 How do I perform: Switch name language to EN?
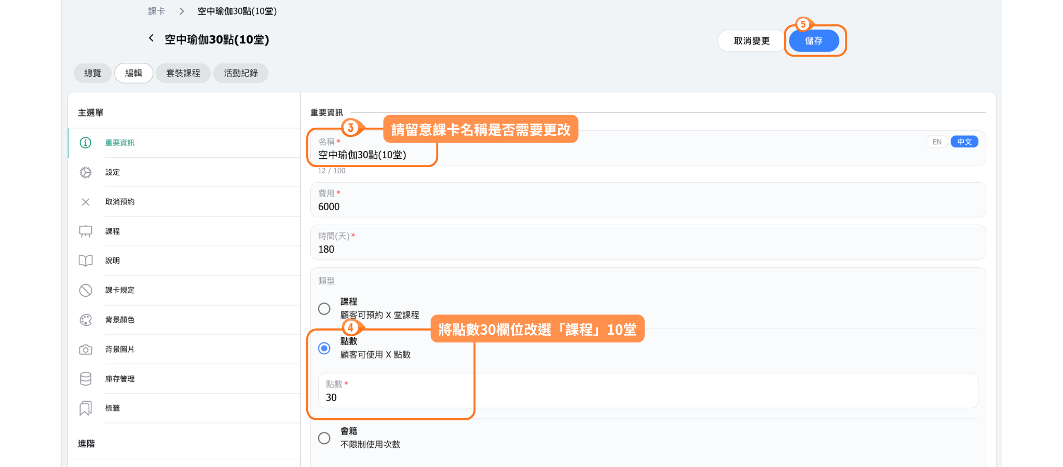click(937, 142)
